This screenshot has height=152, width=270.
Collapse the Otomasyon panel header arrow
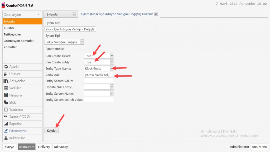coord(39,15)
